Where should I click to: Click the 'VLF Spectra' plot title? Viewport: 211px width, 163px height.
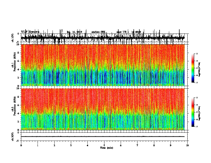click(x=30, y=32)
